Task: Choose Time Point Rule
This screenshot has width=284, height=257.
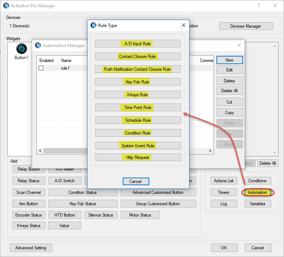Action: [x=138, y=108]
